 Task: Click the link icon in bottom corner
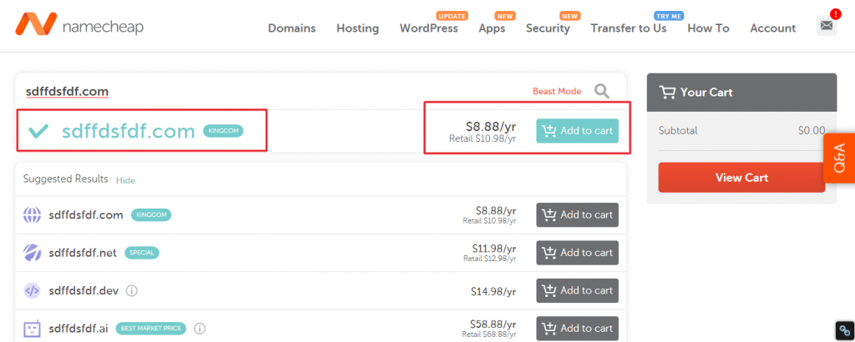tap(844, 330)
